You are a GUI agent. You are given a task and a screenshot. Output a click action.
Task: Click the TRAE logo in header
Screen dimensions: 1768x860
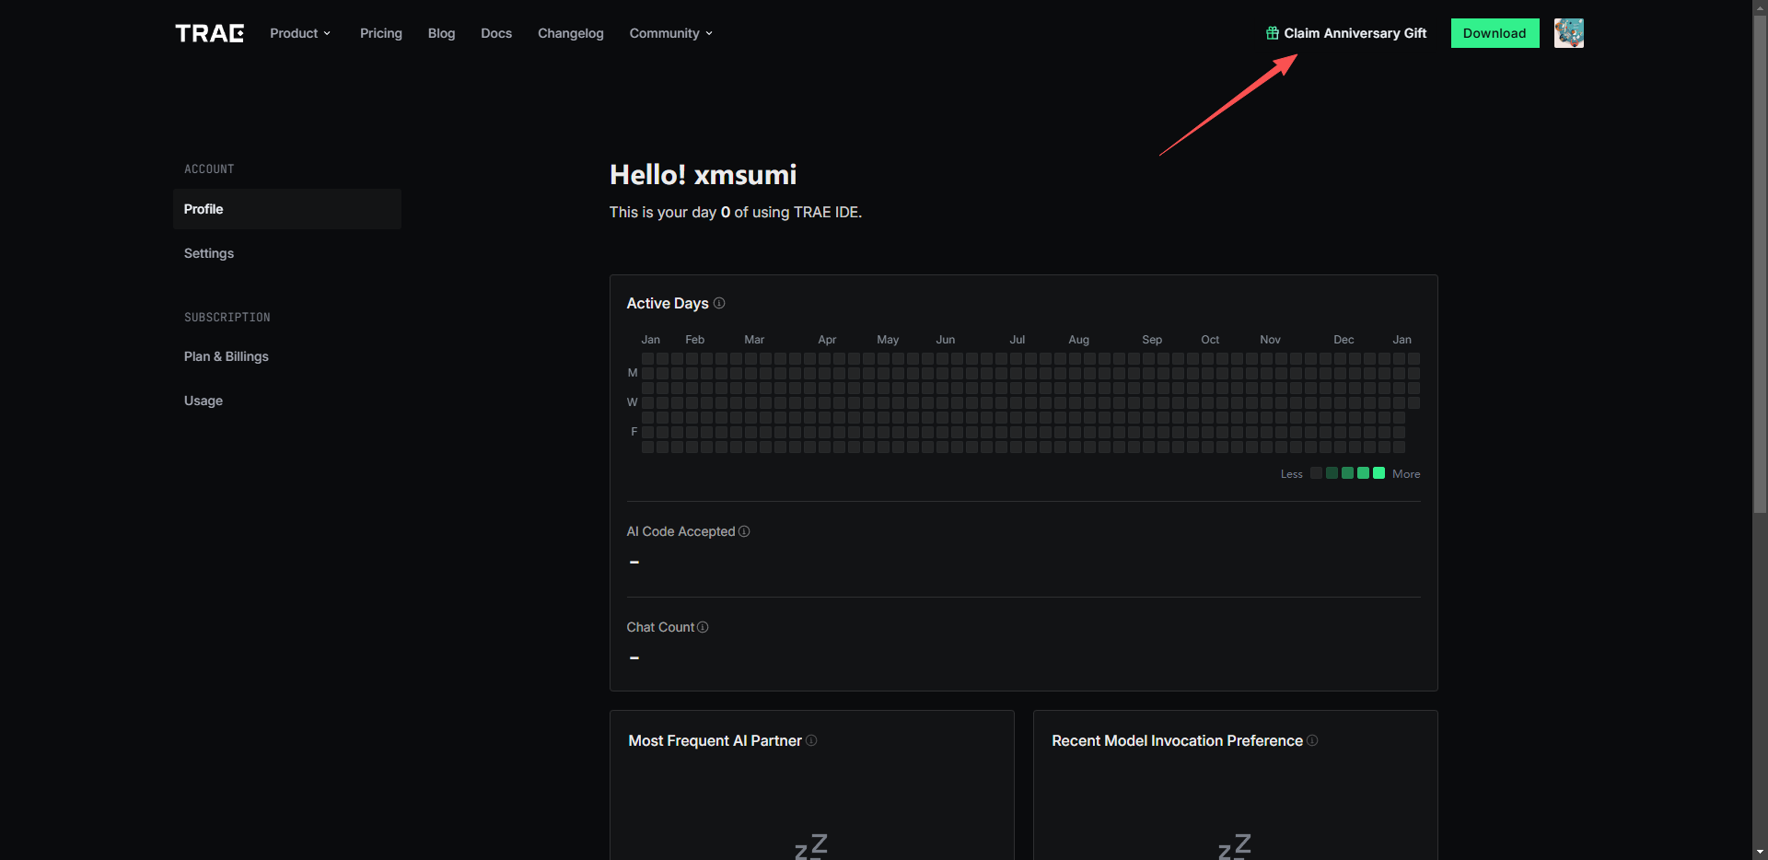210,33
